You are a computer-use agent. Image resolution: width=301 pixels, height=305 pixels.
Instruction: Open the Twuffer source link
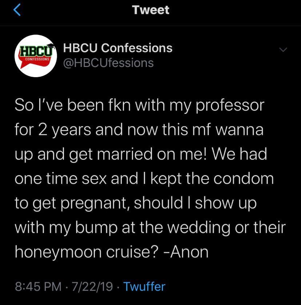point(144,286)
